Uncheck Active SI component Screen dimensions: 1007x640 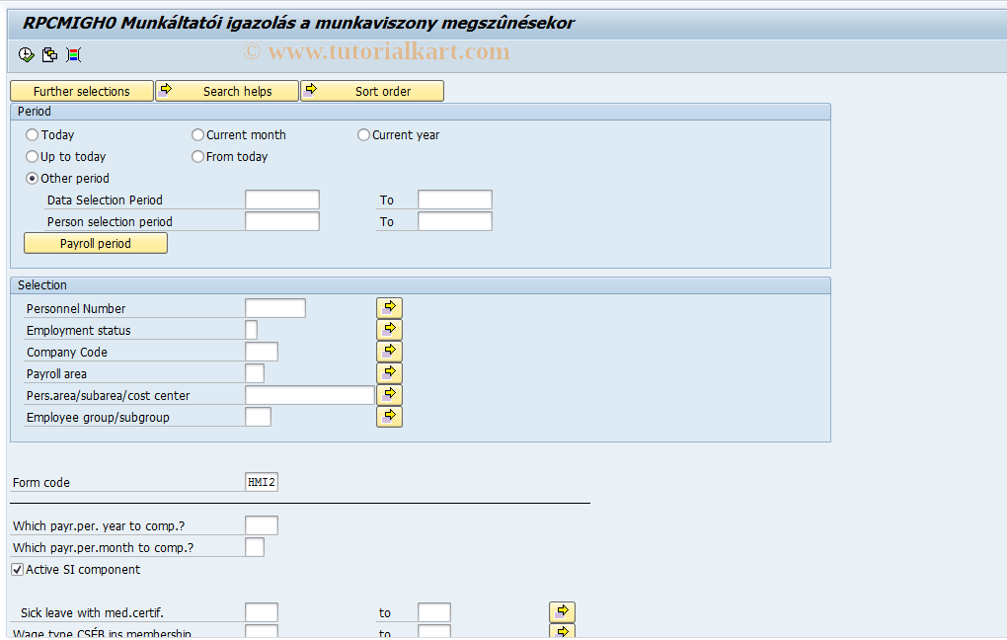(x=17, y=569)
